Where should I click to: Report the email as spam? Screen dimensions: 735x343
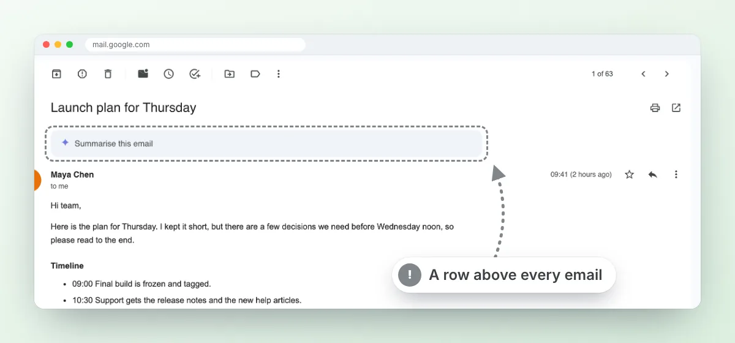[x=82, y=74]
